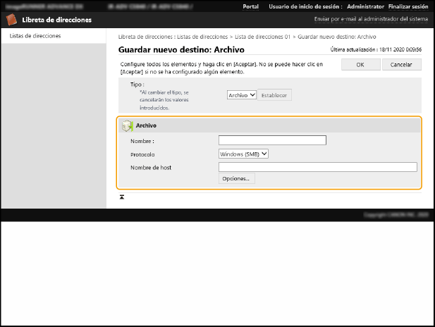435x327 pixels.
Task: Click the Establecer button
Action: click(x=274, y=94)
